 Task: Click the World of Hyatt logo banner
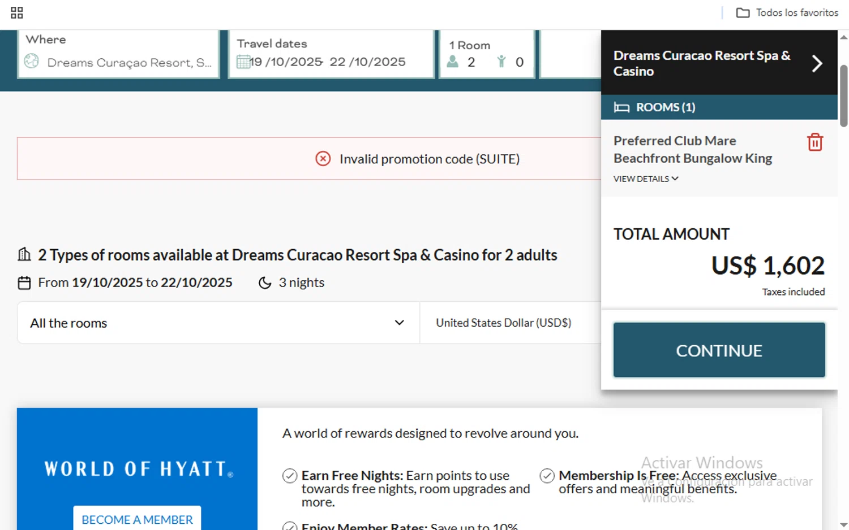[x=139, y=469]
